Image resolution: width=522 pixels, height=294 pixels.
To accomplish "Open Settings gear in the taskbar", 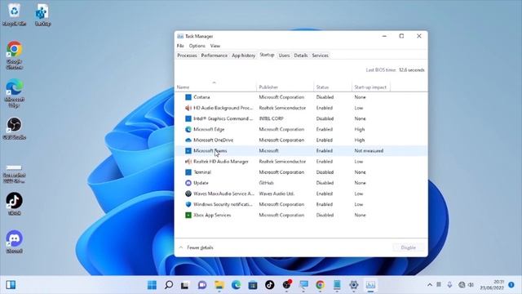I will tap(353, 285).
